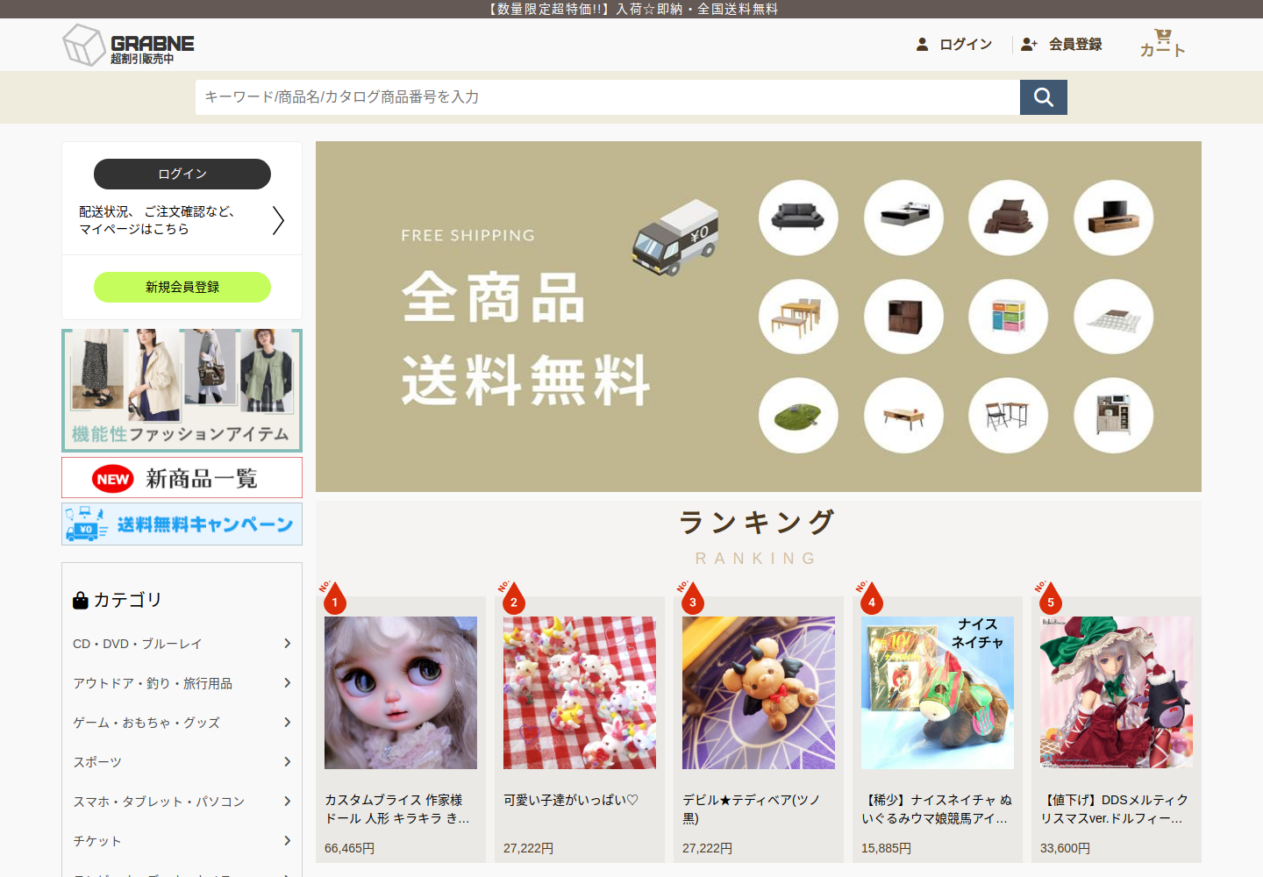Screen dimensions: 1263x877
Task: Select the kitchen cabinet category circle
Action: point(1114,416)
